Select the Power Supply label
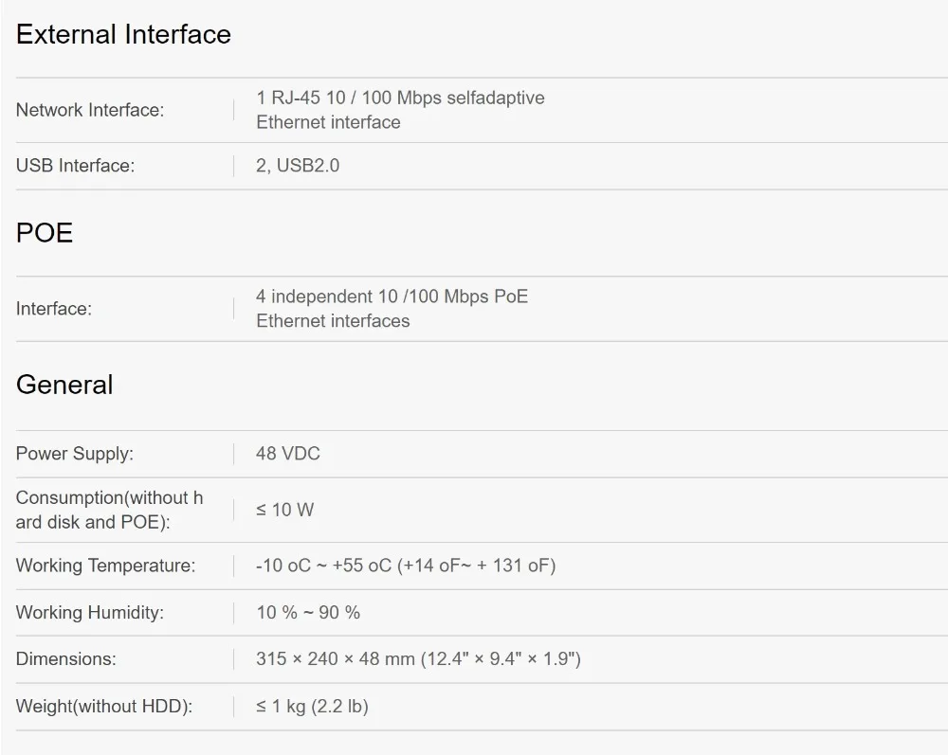The height and width of the screenshot is (755, 948). pos(75,454)
